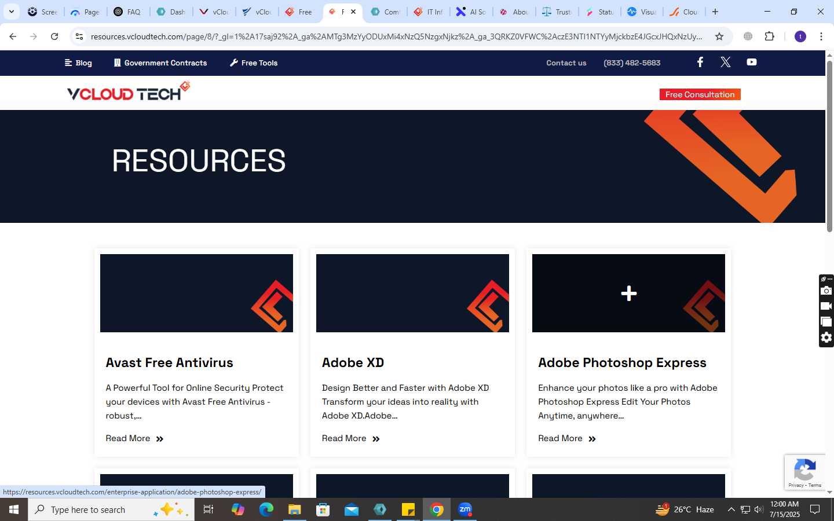Open the side widget gallery icon
834x521 pixels.
(x=826, y=322)
